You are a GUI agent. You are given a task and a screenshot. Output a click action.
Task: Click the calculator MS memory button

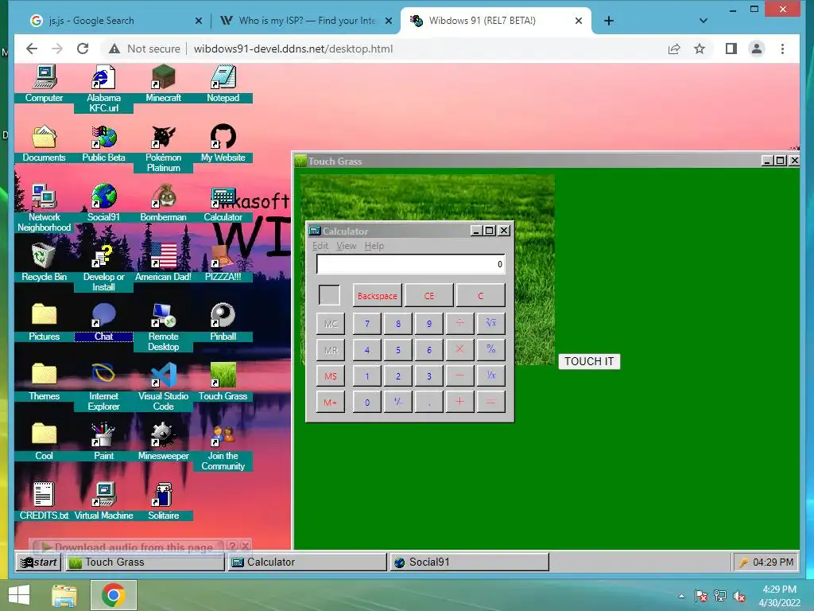331,376
